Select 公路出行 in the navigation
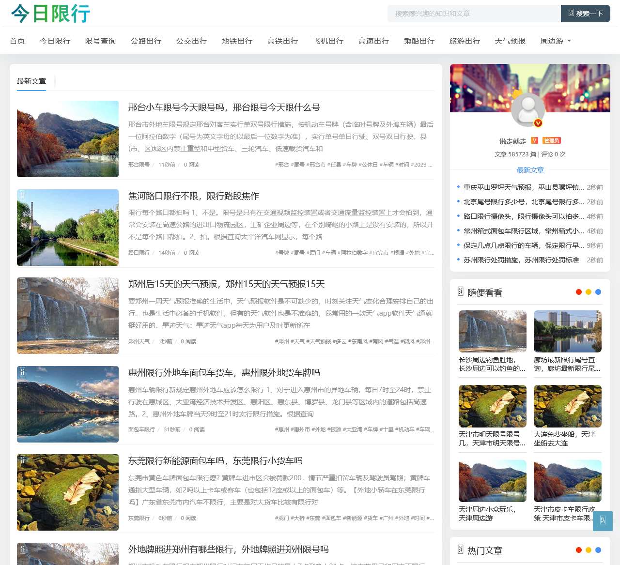The image size is (620, 565). tap(146, 41)
